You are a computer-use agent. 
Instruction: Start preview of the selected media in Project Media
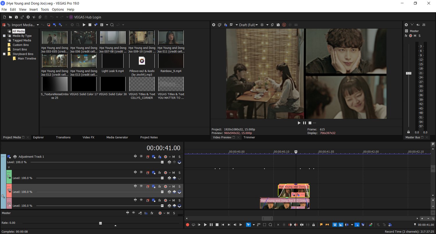(x=84, y=25)
